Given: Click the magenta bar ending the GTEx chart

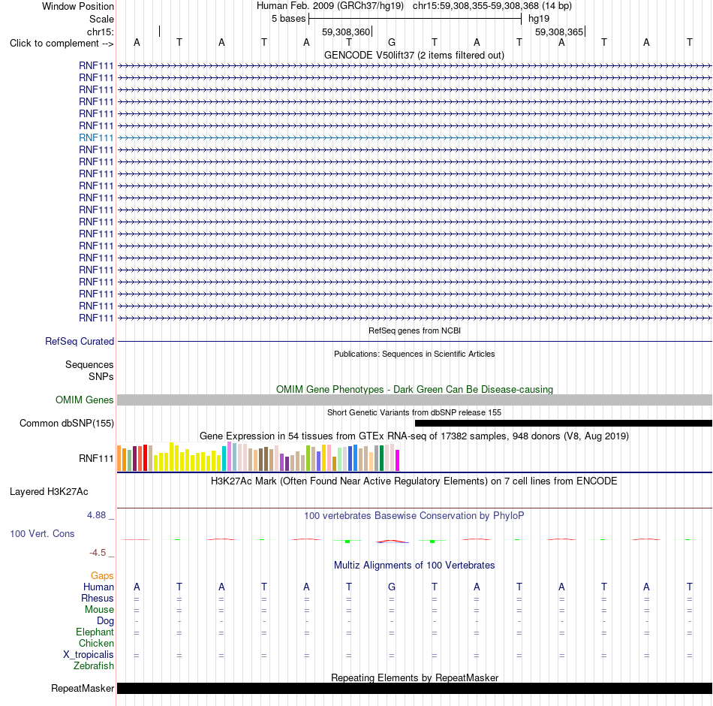Looking at the screenshot, I should pyautogui.click(x=398, y=460).
